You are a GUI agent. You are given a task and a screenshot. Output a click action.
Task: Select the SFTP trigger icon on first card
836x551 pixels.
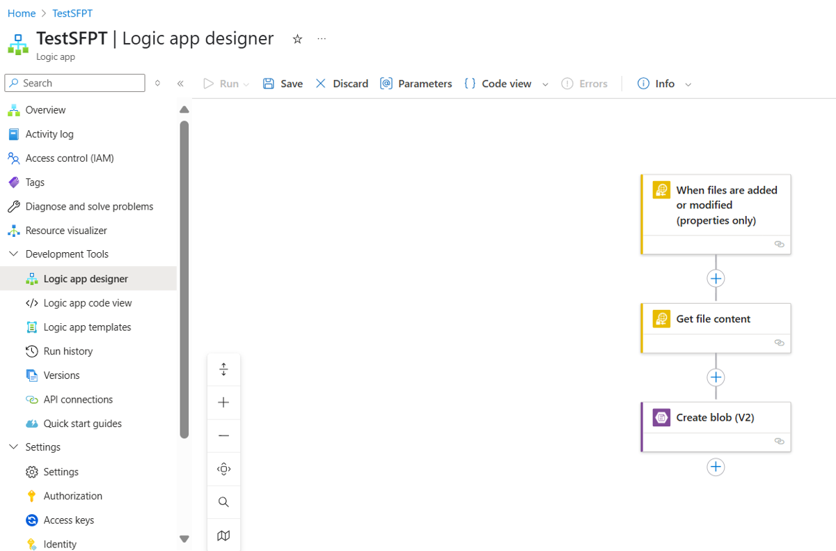click(x=661, y=190)
